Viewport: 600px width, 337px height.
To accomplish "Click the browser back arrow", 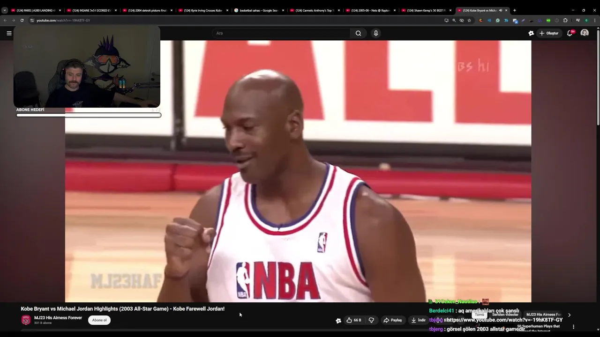I will tap(5, 20).
